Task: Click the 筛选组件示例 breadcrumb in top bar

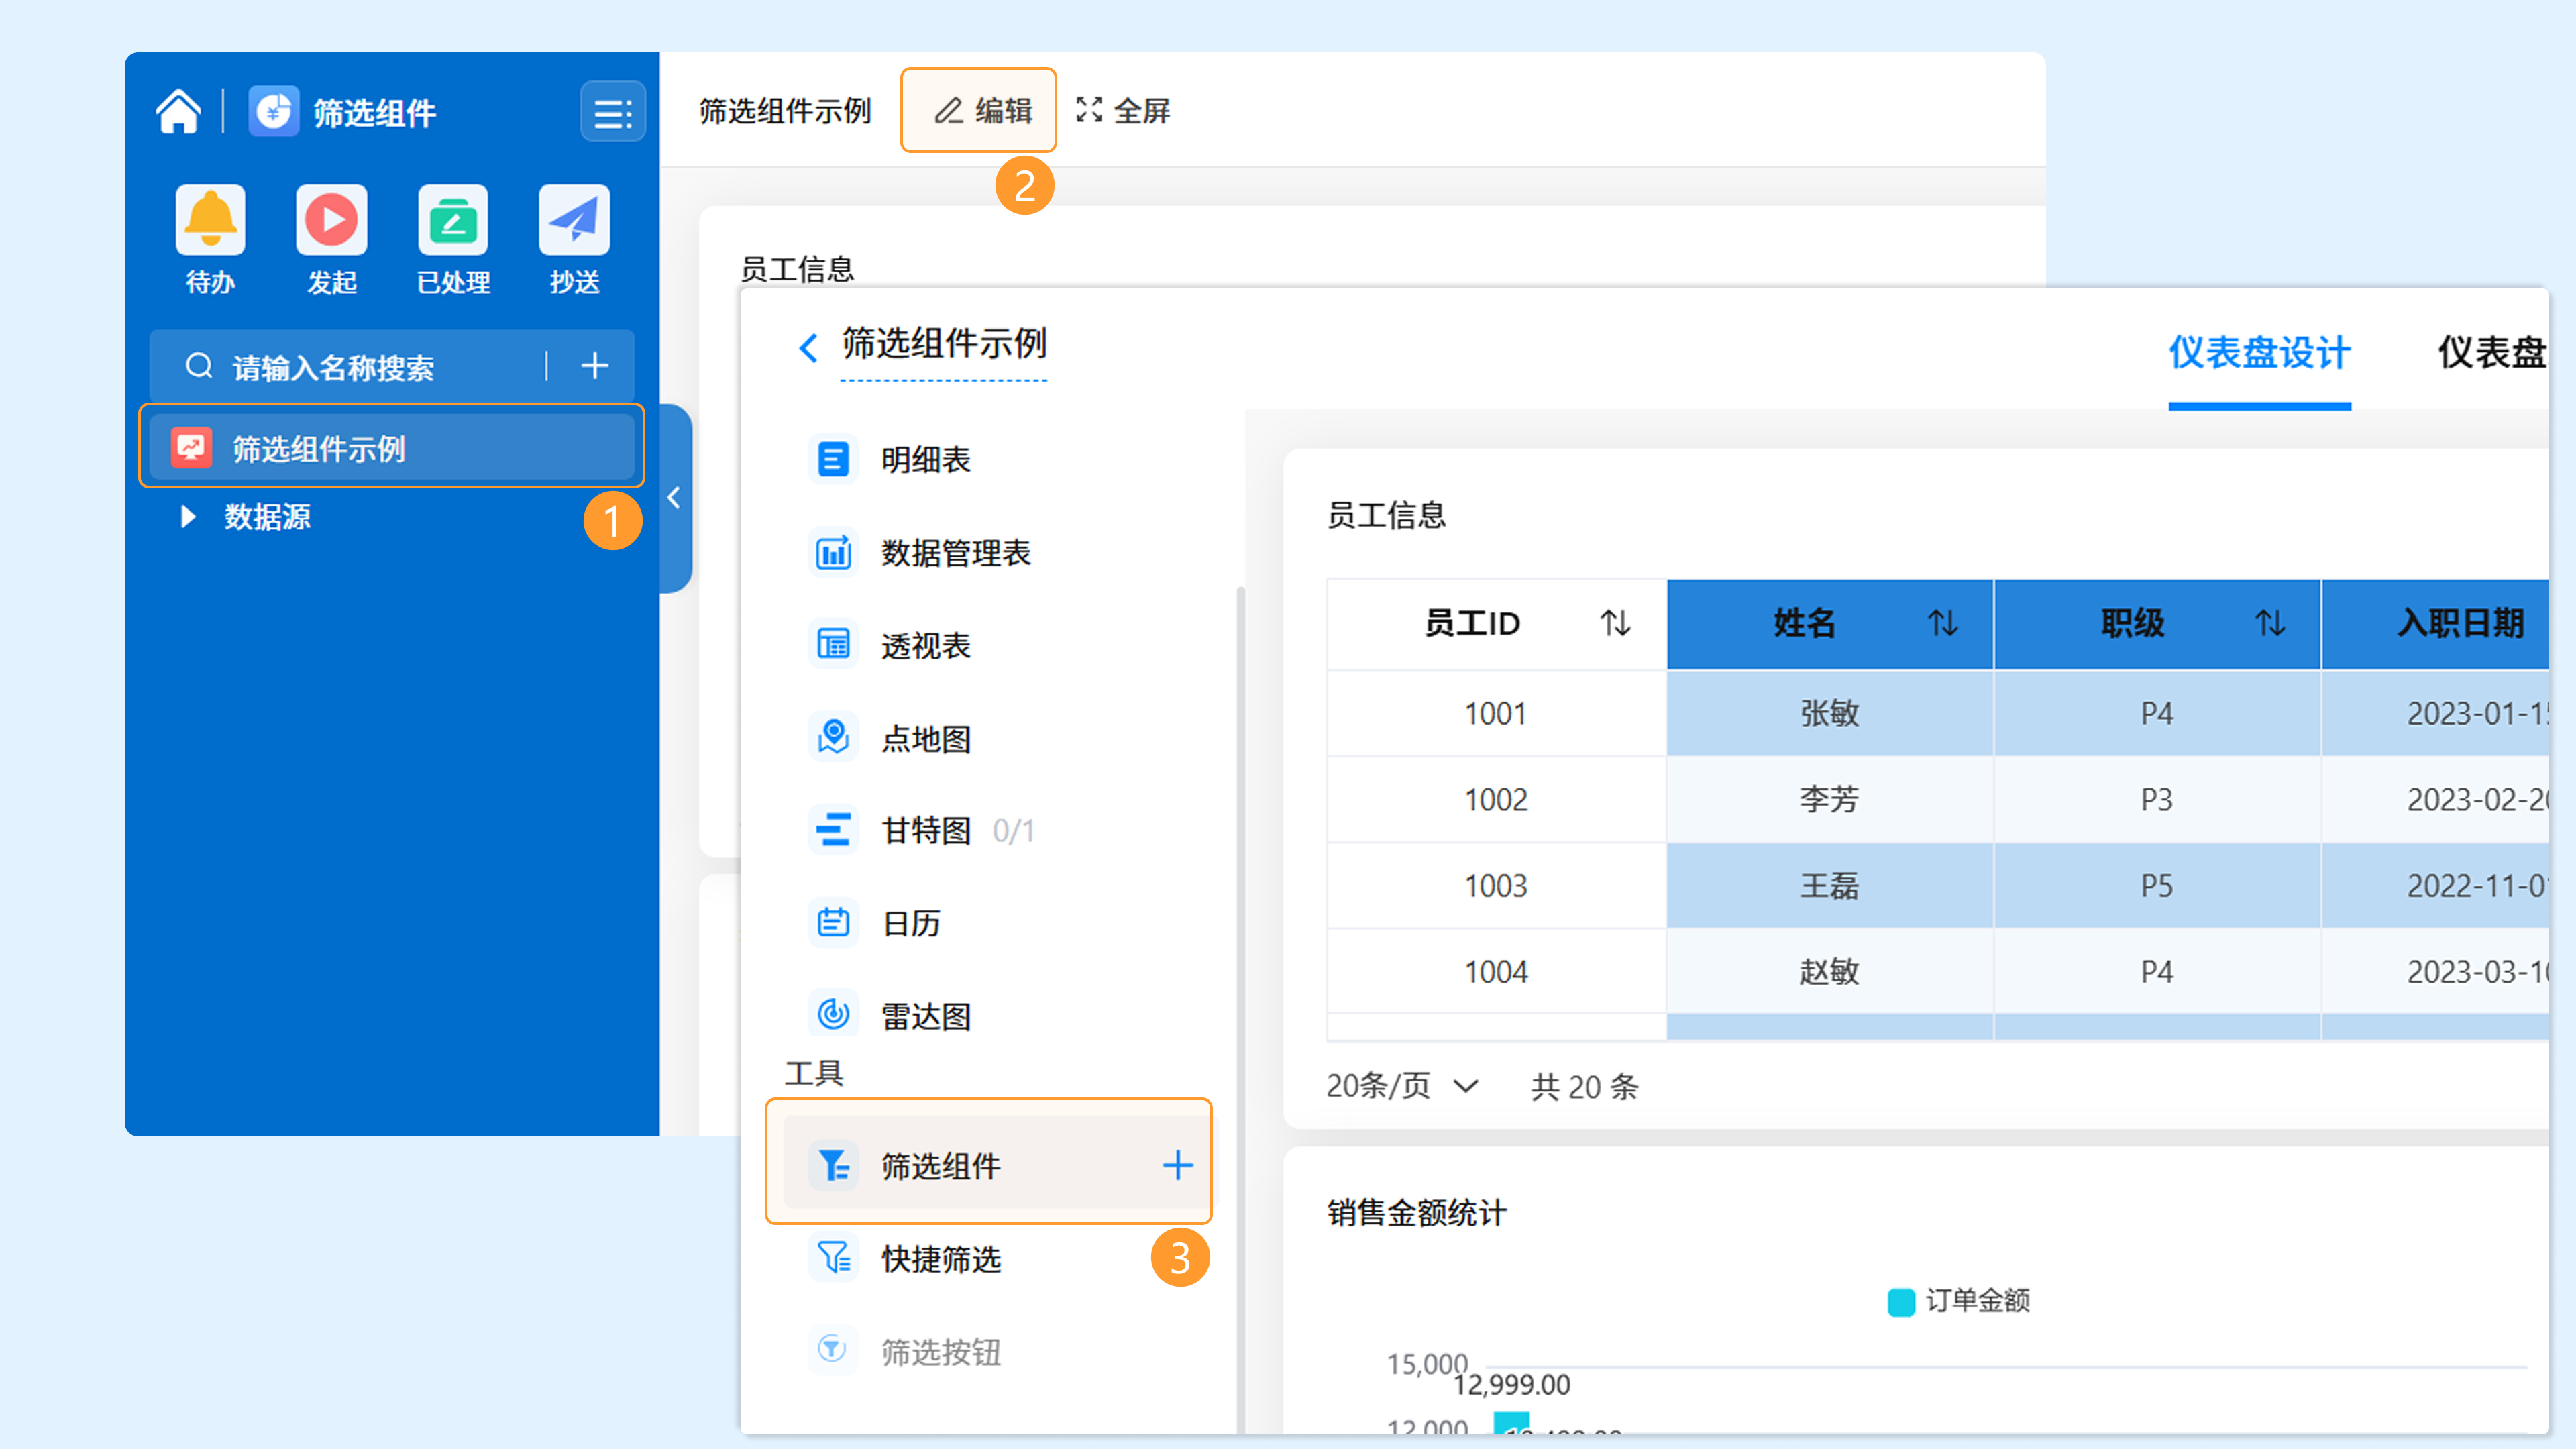Action: [x=785, y=110]
